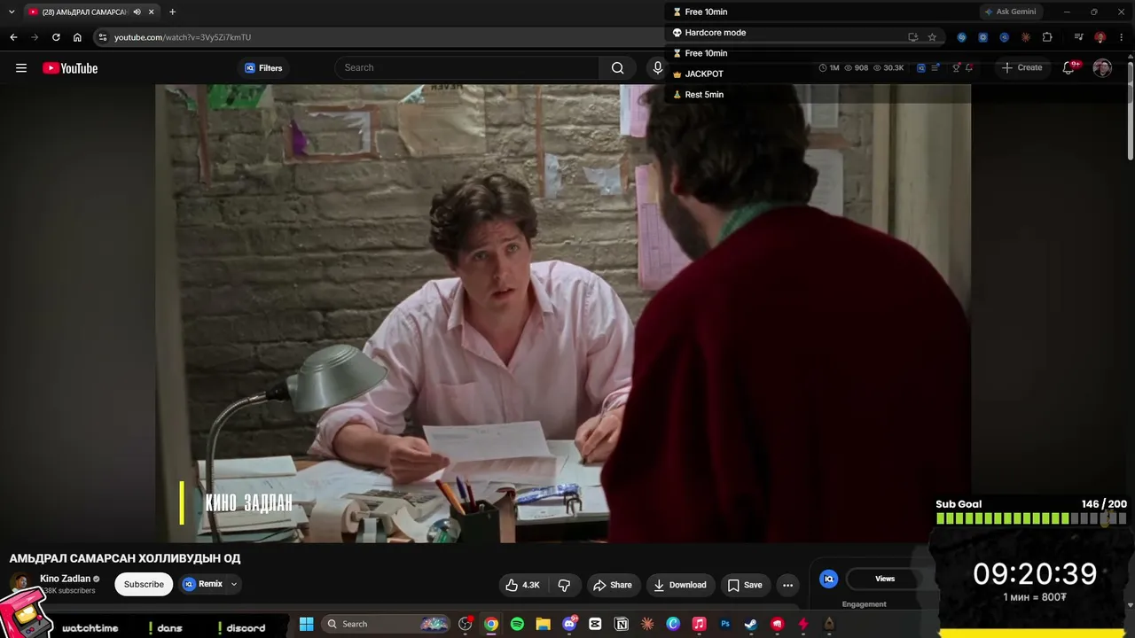Bookmark this page with star icon

pyautogui.click(x=932, y=37)
